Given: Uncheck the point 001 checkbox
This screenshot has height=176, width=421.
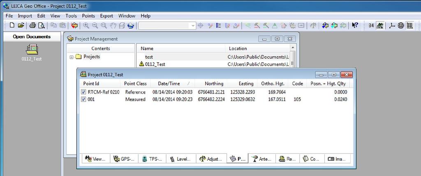Looking at the screenshot, I should point(83,99).
